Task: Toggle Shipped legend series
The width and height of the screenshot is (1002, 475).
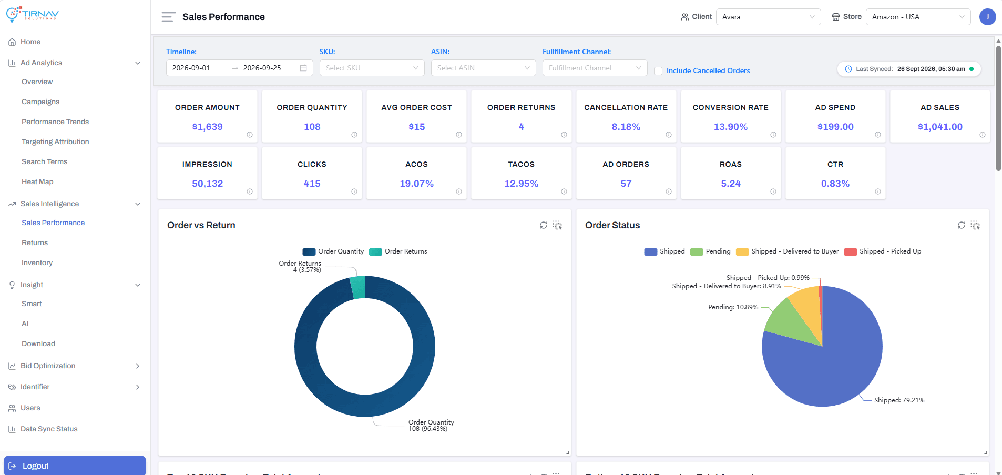Action: [x=664, y=251]
